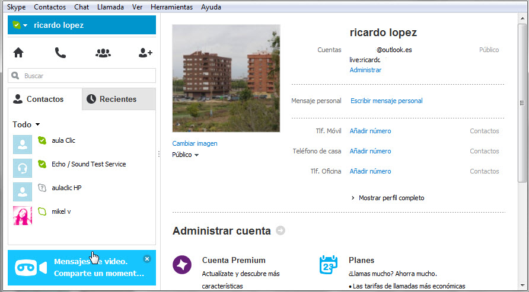529x292 pixels.
Task: Click into the Buscar search field
Action: (82, 76)
